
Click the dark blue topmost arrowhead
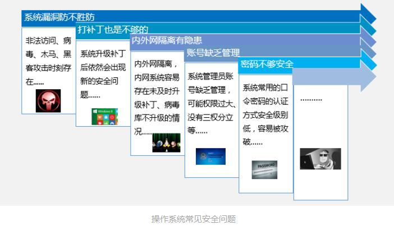[368, 13]
